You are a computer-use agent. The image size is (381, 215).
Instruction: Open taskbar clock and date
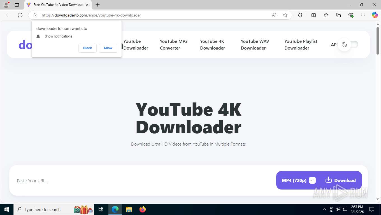[357, 209]
